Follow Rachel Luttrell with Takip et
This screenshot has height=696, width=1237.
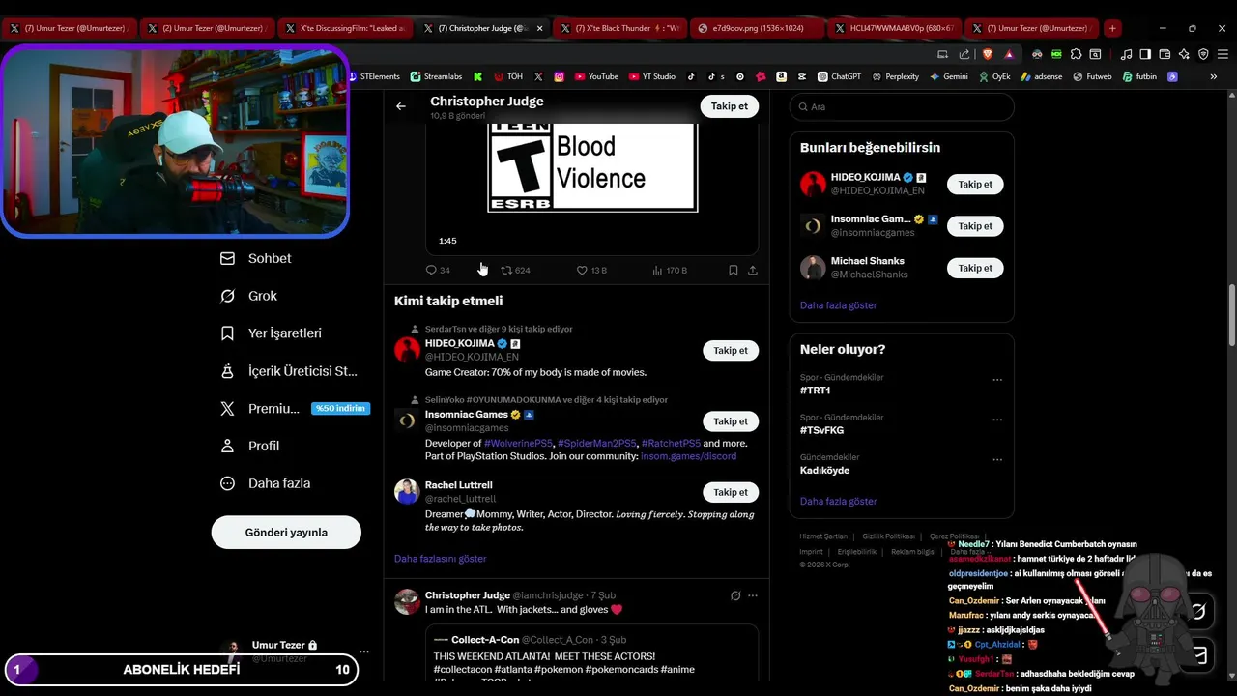click(731, 492)
